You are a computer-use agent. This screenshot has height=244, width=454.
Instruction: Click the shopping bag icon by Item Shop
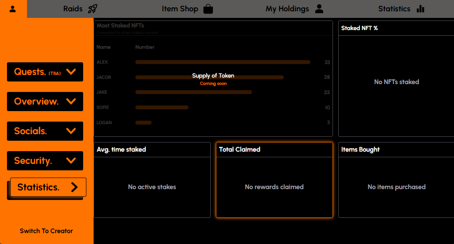pos(208,9)
